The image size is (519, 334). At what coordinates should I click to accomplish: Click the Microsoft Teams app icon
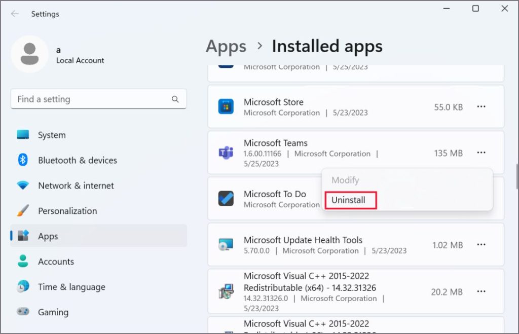click(226, 153)
